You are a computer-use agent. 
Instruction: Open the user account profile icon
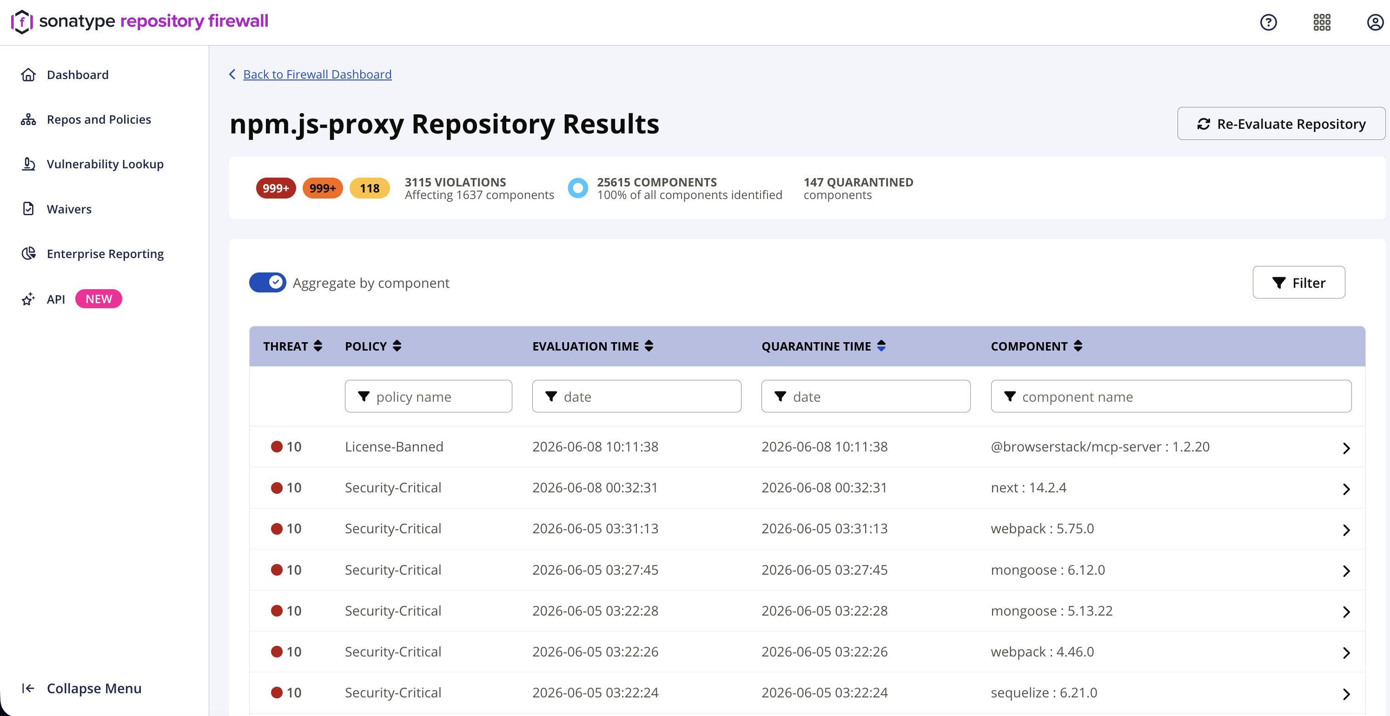click(x=1375, y=22)
